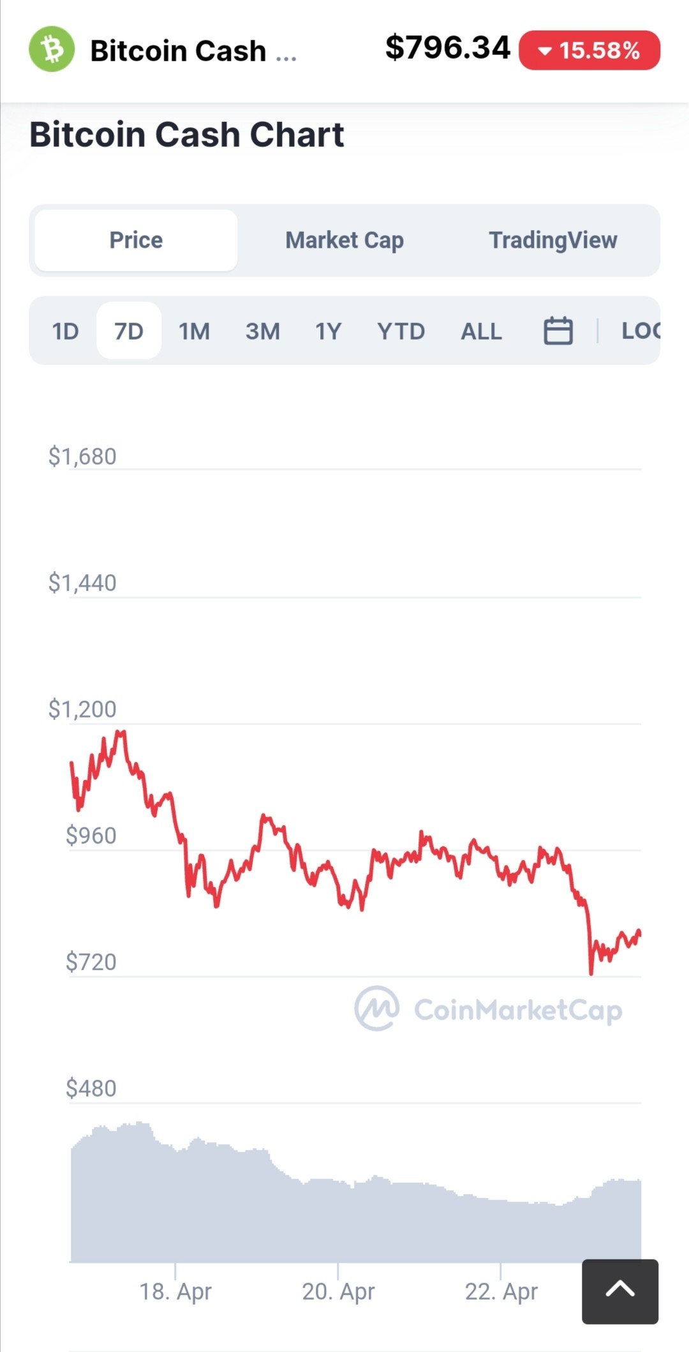Screen dimensions: 689x1352
Task: Tap the $796.34 current price
Action: pyautogui.click(x=448, y=48)
